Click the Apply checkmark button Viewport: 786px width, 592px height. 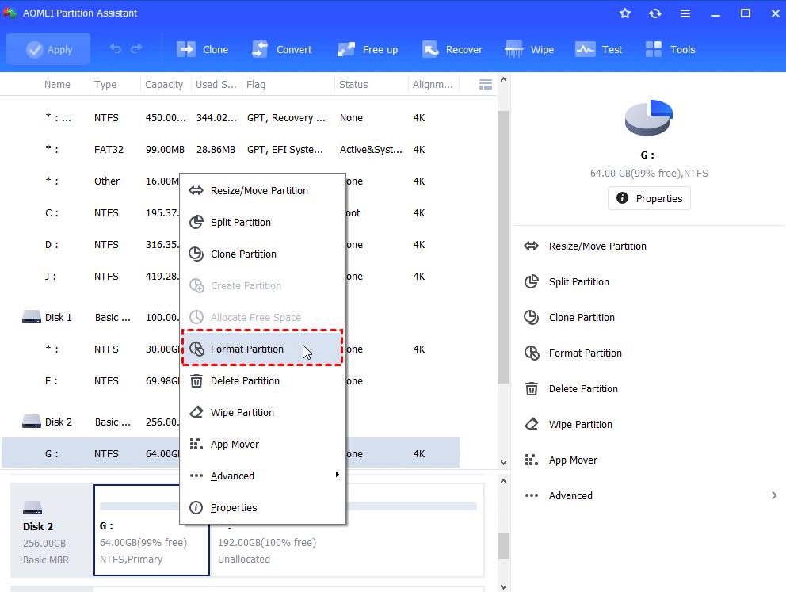(48, 49)
